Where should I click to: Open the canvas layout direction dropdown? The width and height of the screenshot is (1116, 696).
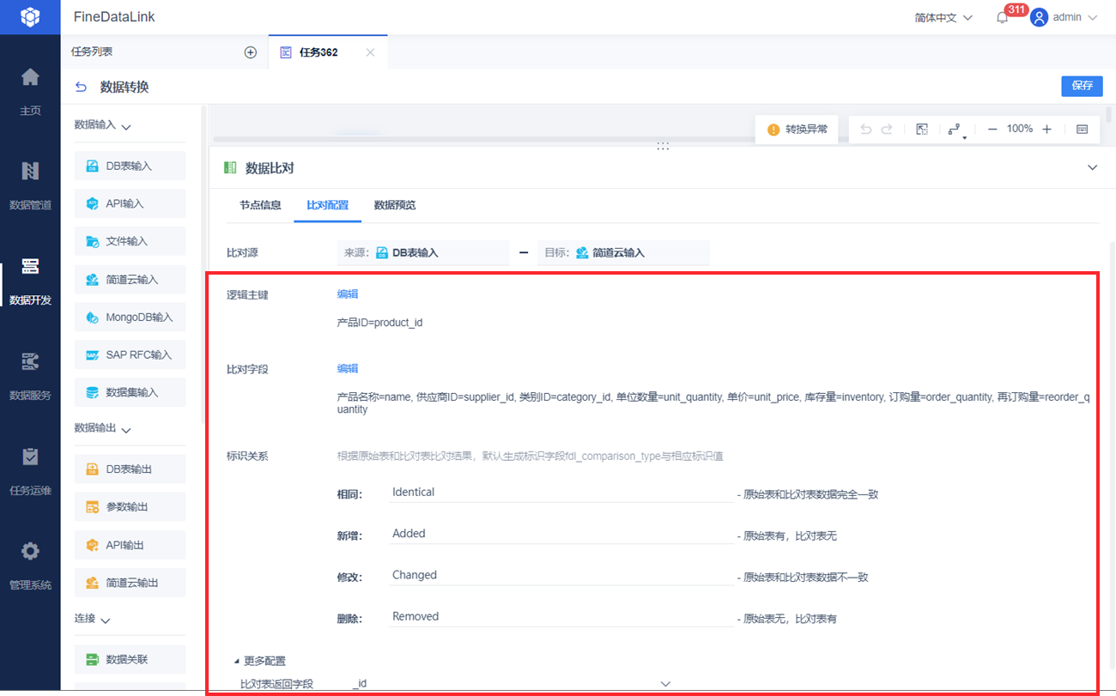click(x=955, y=130)
